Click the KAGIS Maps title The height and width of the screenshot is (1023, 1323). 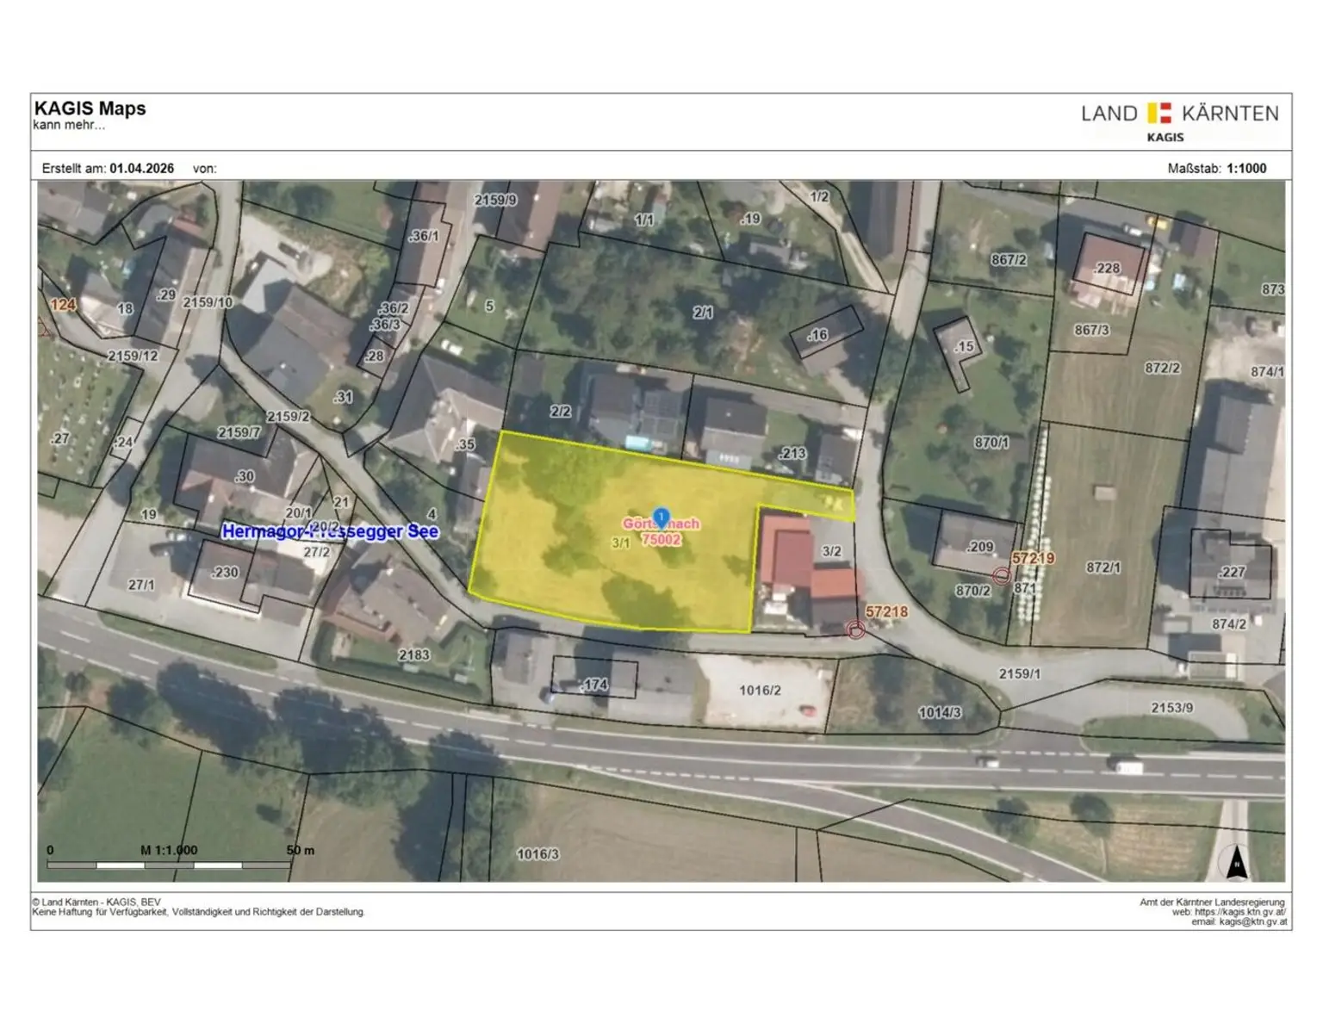tap(90, 108)
